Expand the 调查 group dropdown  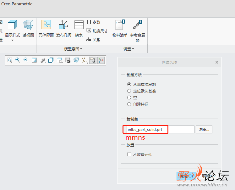(129, 49)
